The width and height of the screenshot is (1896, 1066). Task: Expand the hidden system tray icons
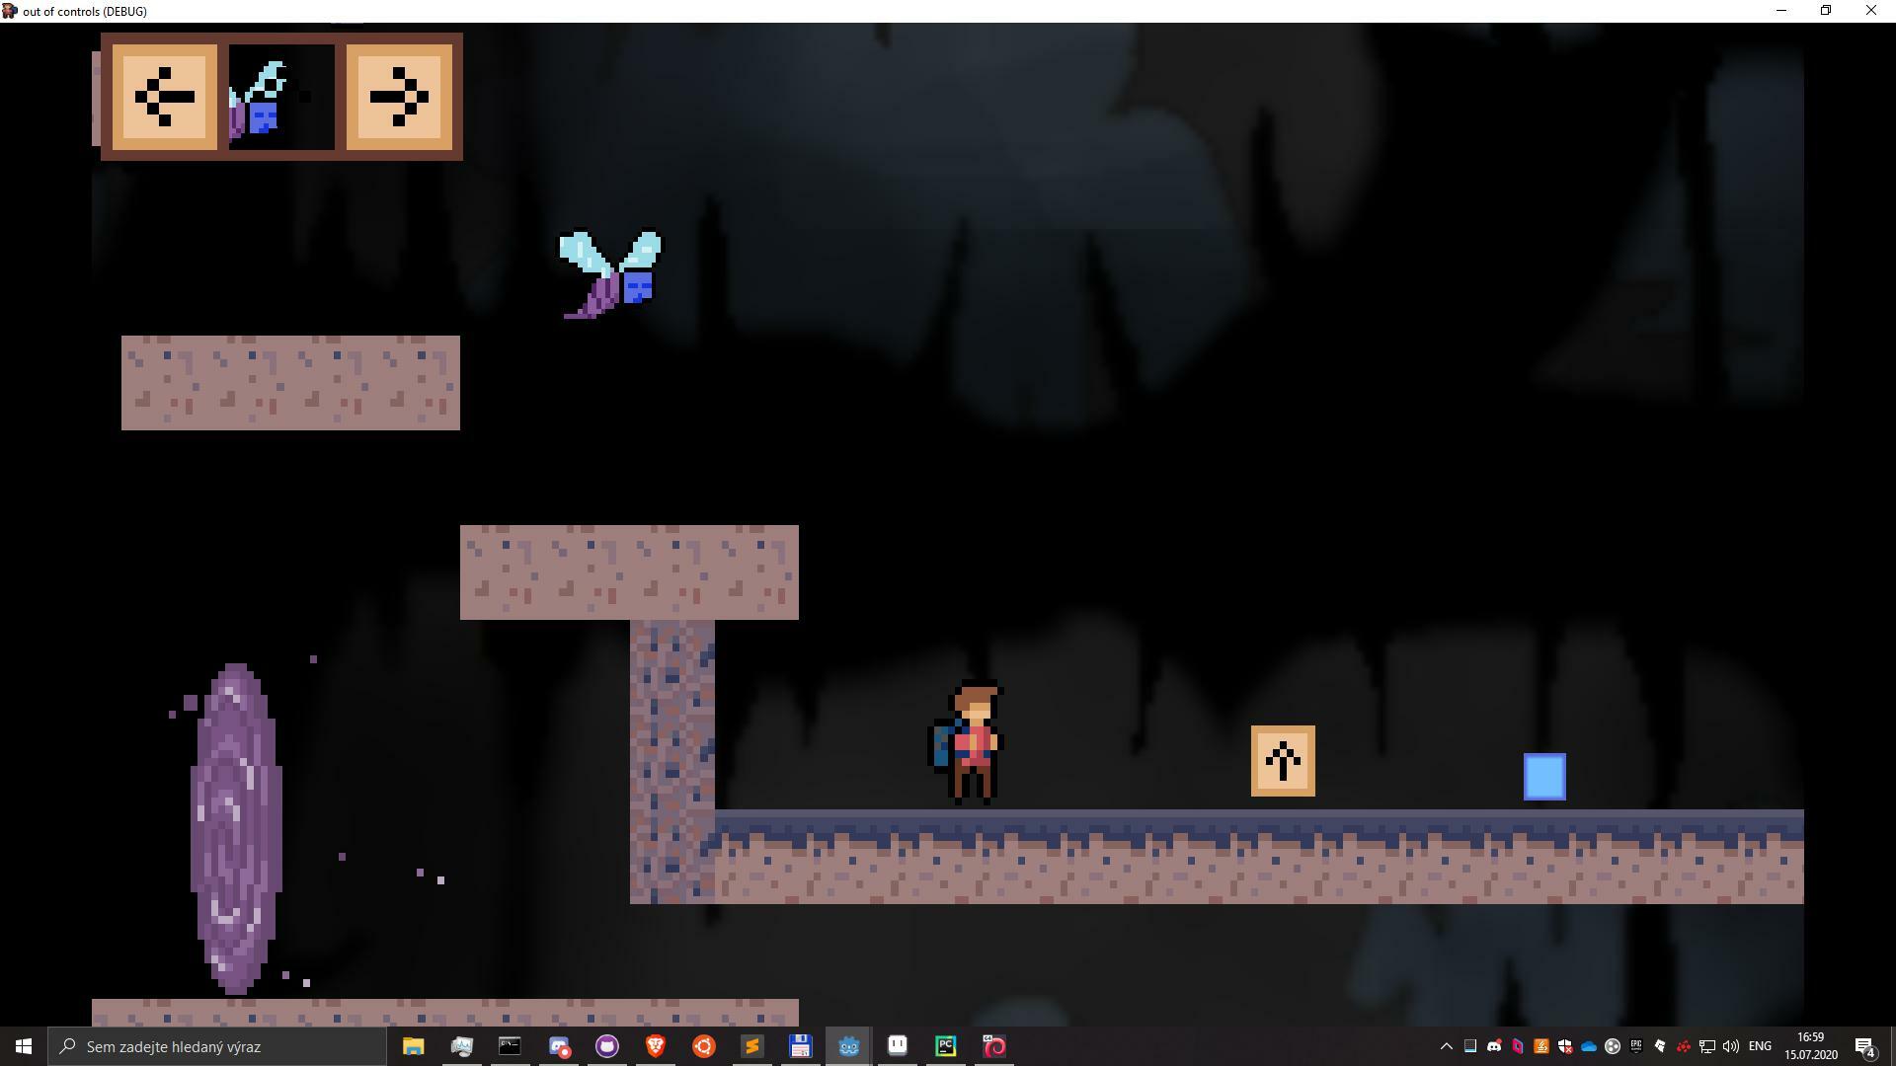(1447, 1046)
